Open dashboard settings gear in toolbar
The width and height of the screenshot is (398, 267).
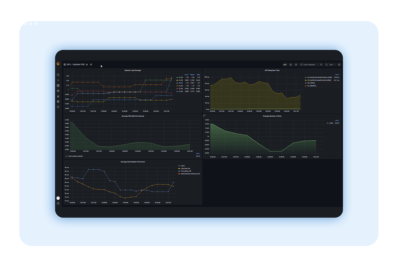click(296, 65)
